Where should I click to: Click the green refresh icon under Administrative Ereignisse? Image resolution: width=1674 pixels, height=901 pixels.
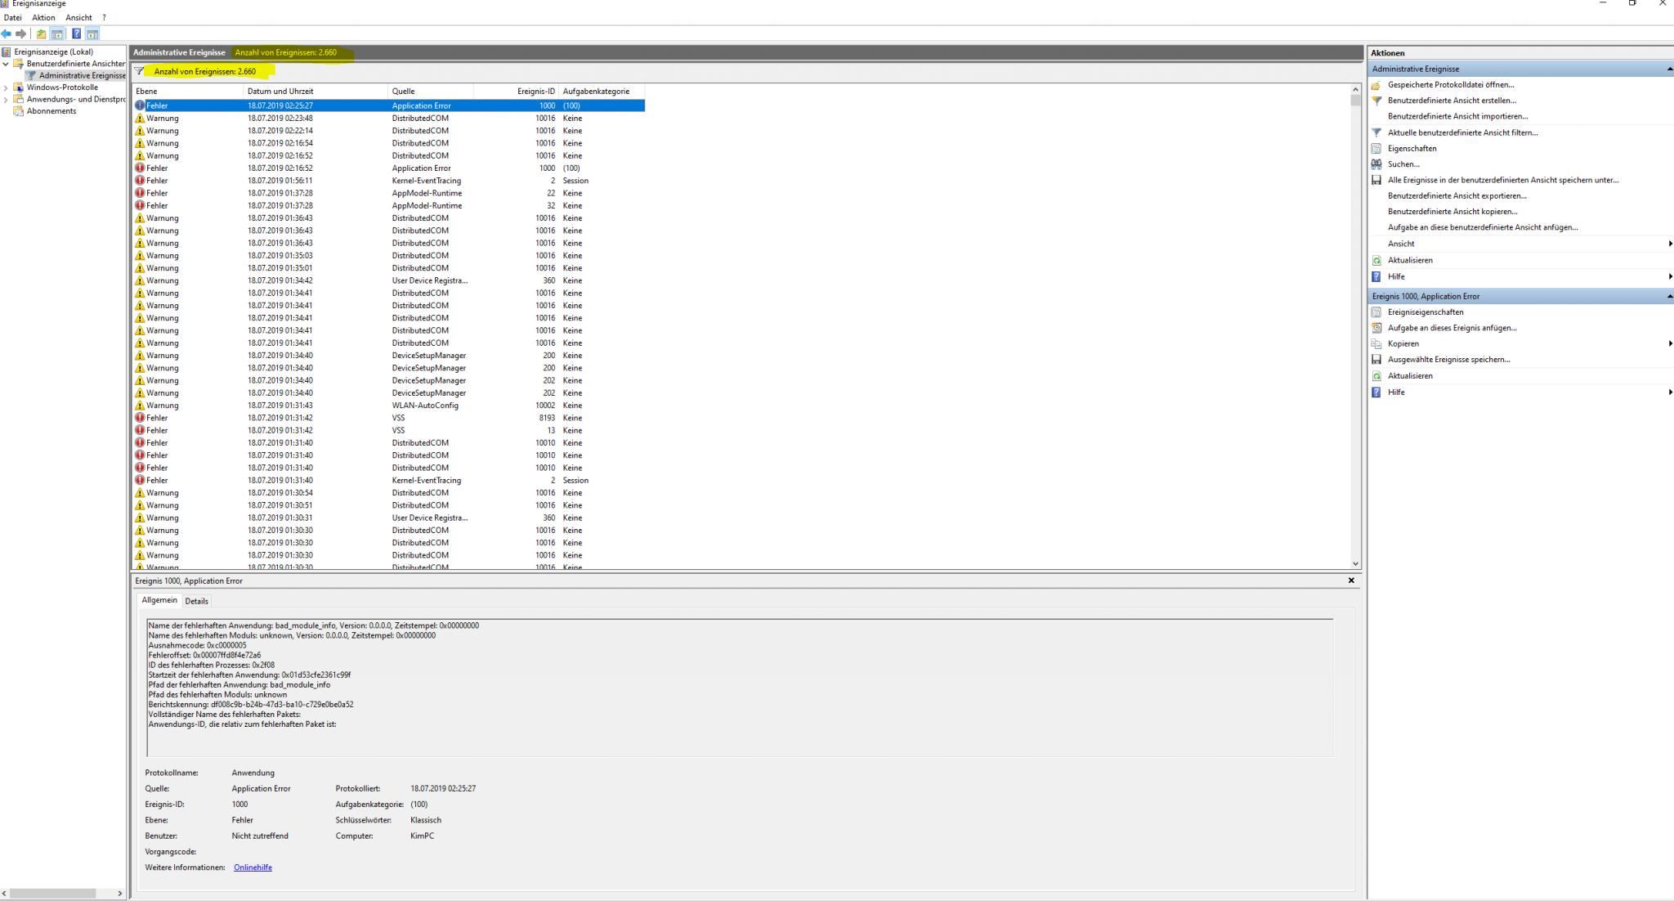pyautogui.click(x=1376, y=260)
